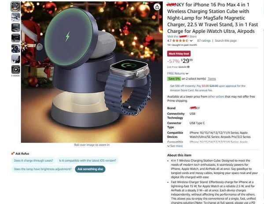Click the share icon on product image

tap(157, 7)
